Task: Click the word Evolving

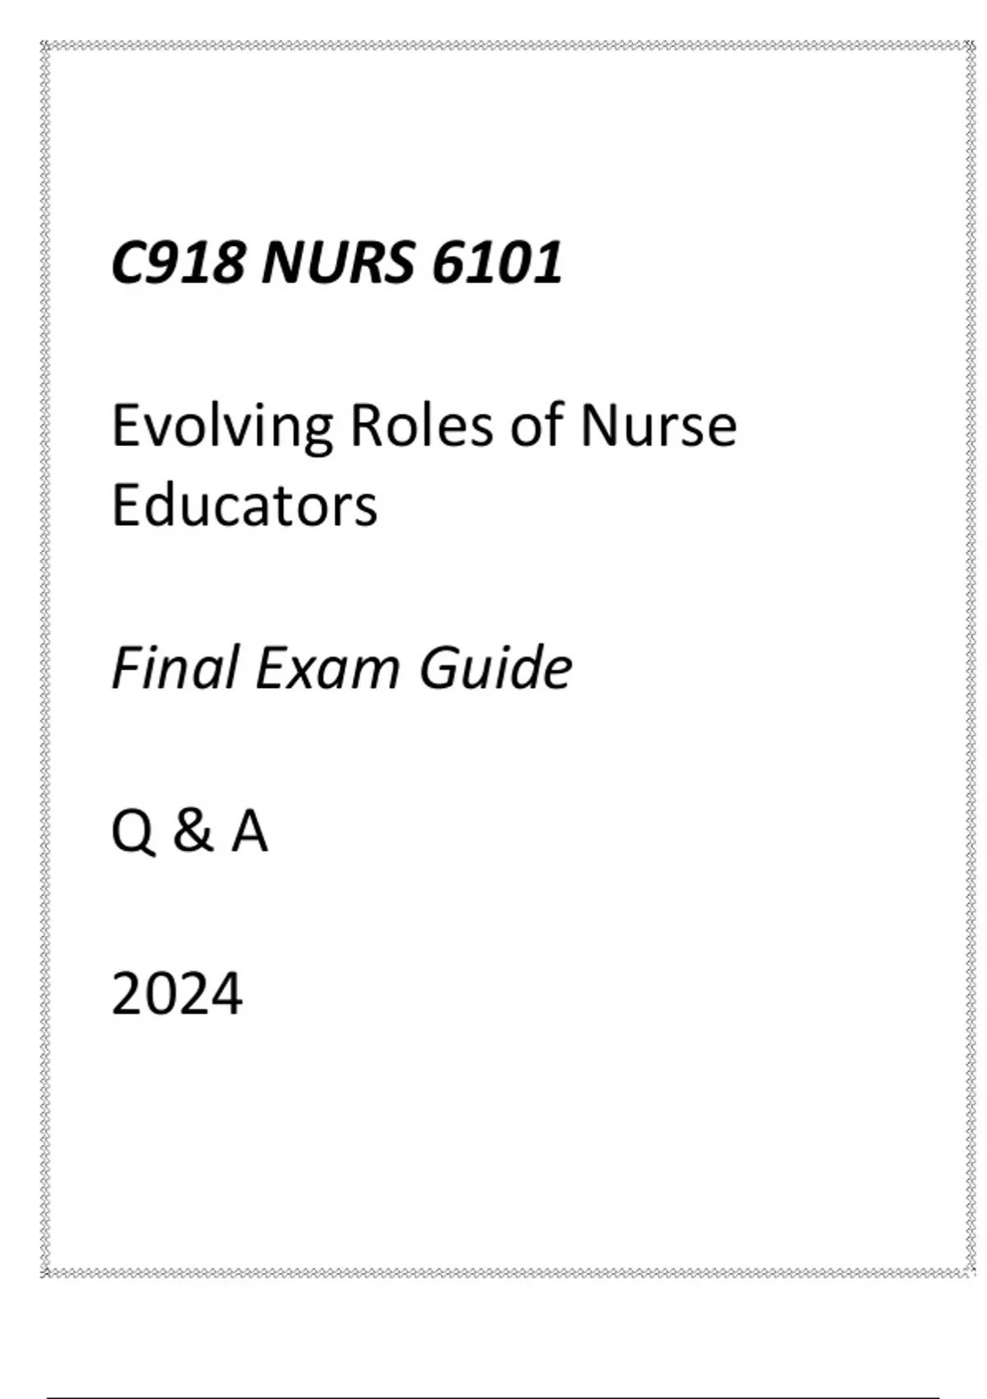Action: [x=222, y=428]
